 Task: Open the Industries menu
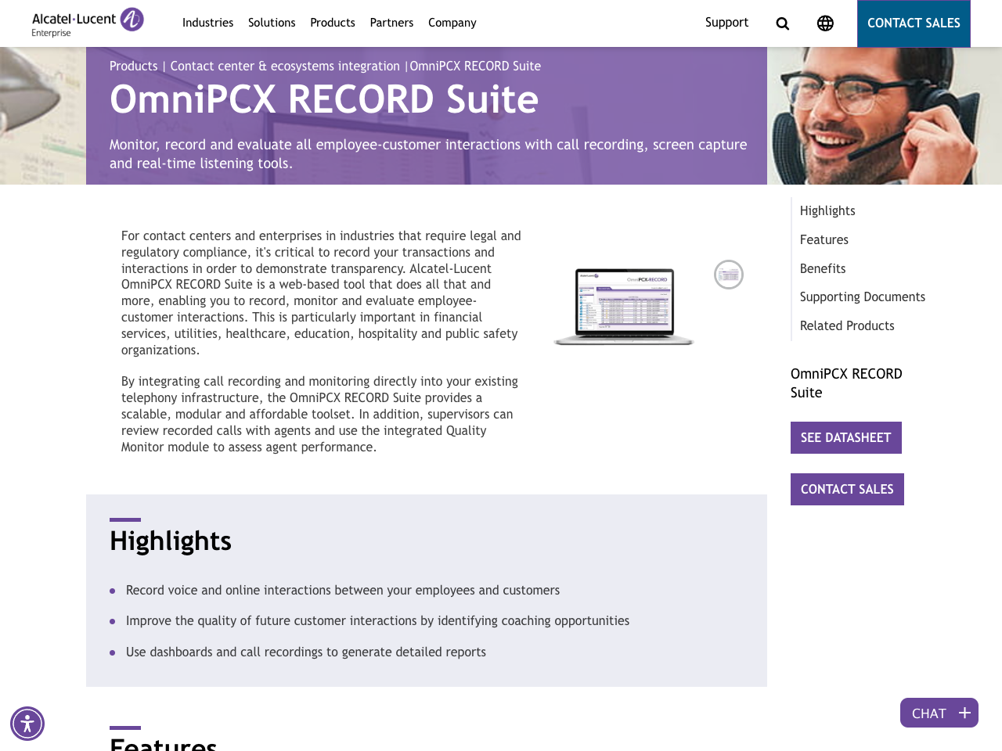(207, 23)
